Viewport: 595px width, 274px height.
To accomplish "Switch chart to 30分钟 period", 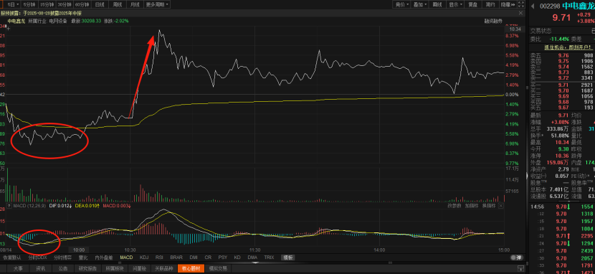I will point(64,4).
